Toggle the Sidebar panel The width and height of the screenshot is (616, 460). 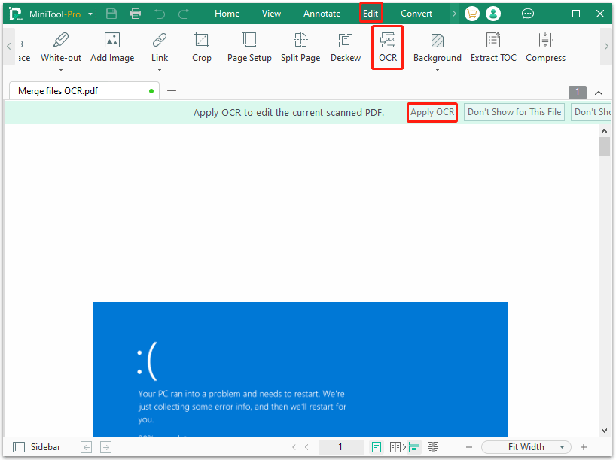point(37,447)
